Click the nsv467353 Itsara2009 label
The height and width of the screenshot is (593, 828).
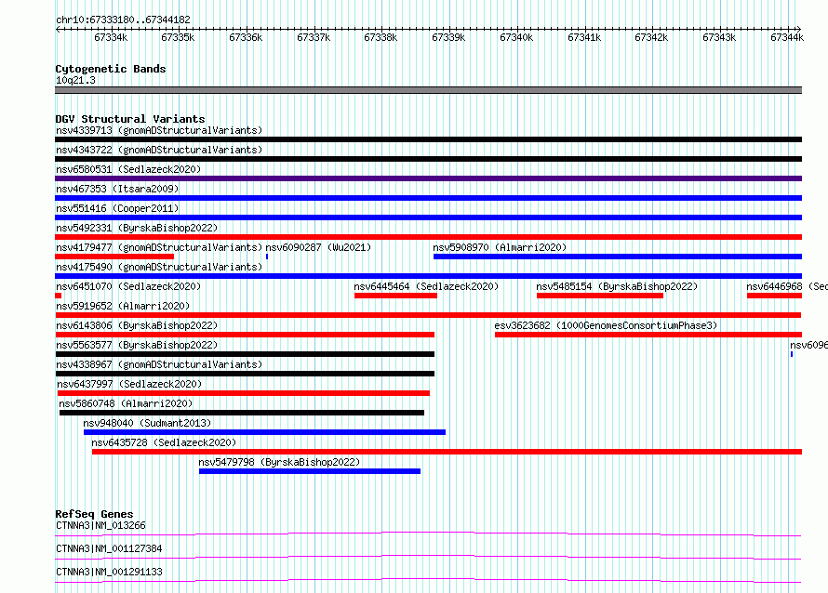click(117, 189)
